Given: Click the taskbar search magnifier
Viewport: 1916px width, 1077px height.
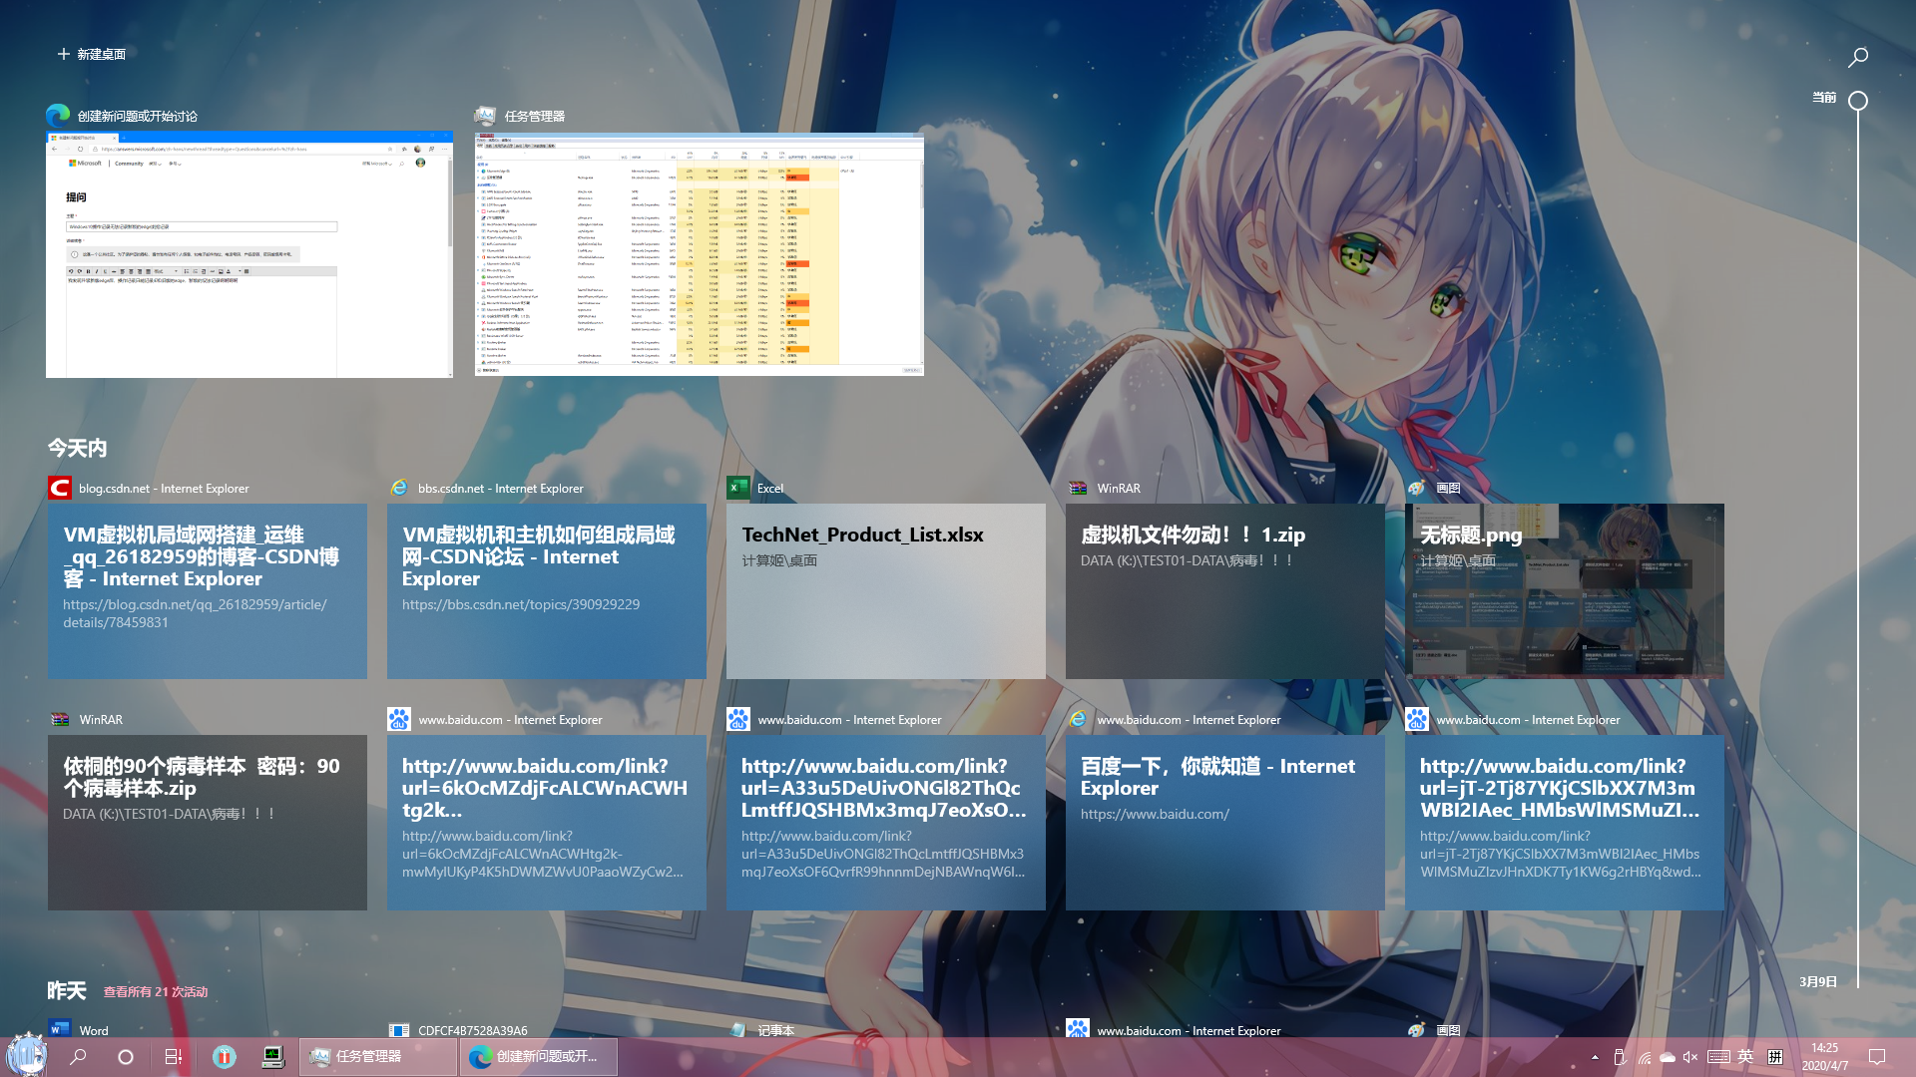Looking at the screenshot, I should [78, 1057].
